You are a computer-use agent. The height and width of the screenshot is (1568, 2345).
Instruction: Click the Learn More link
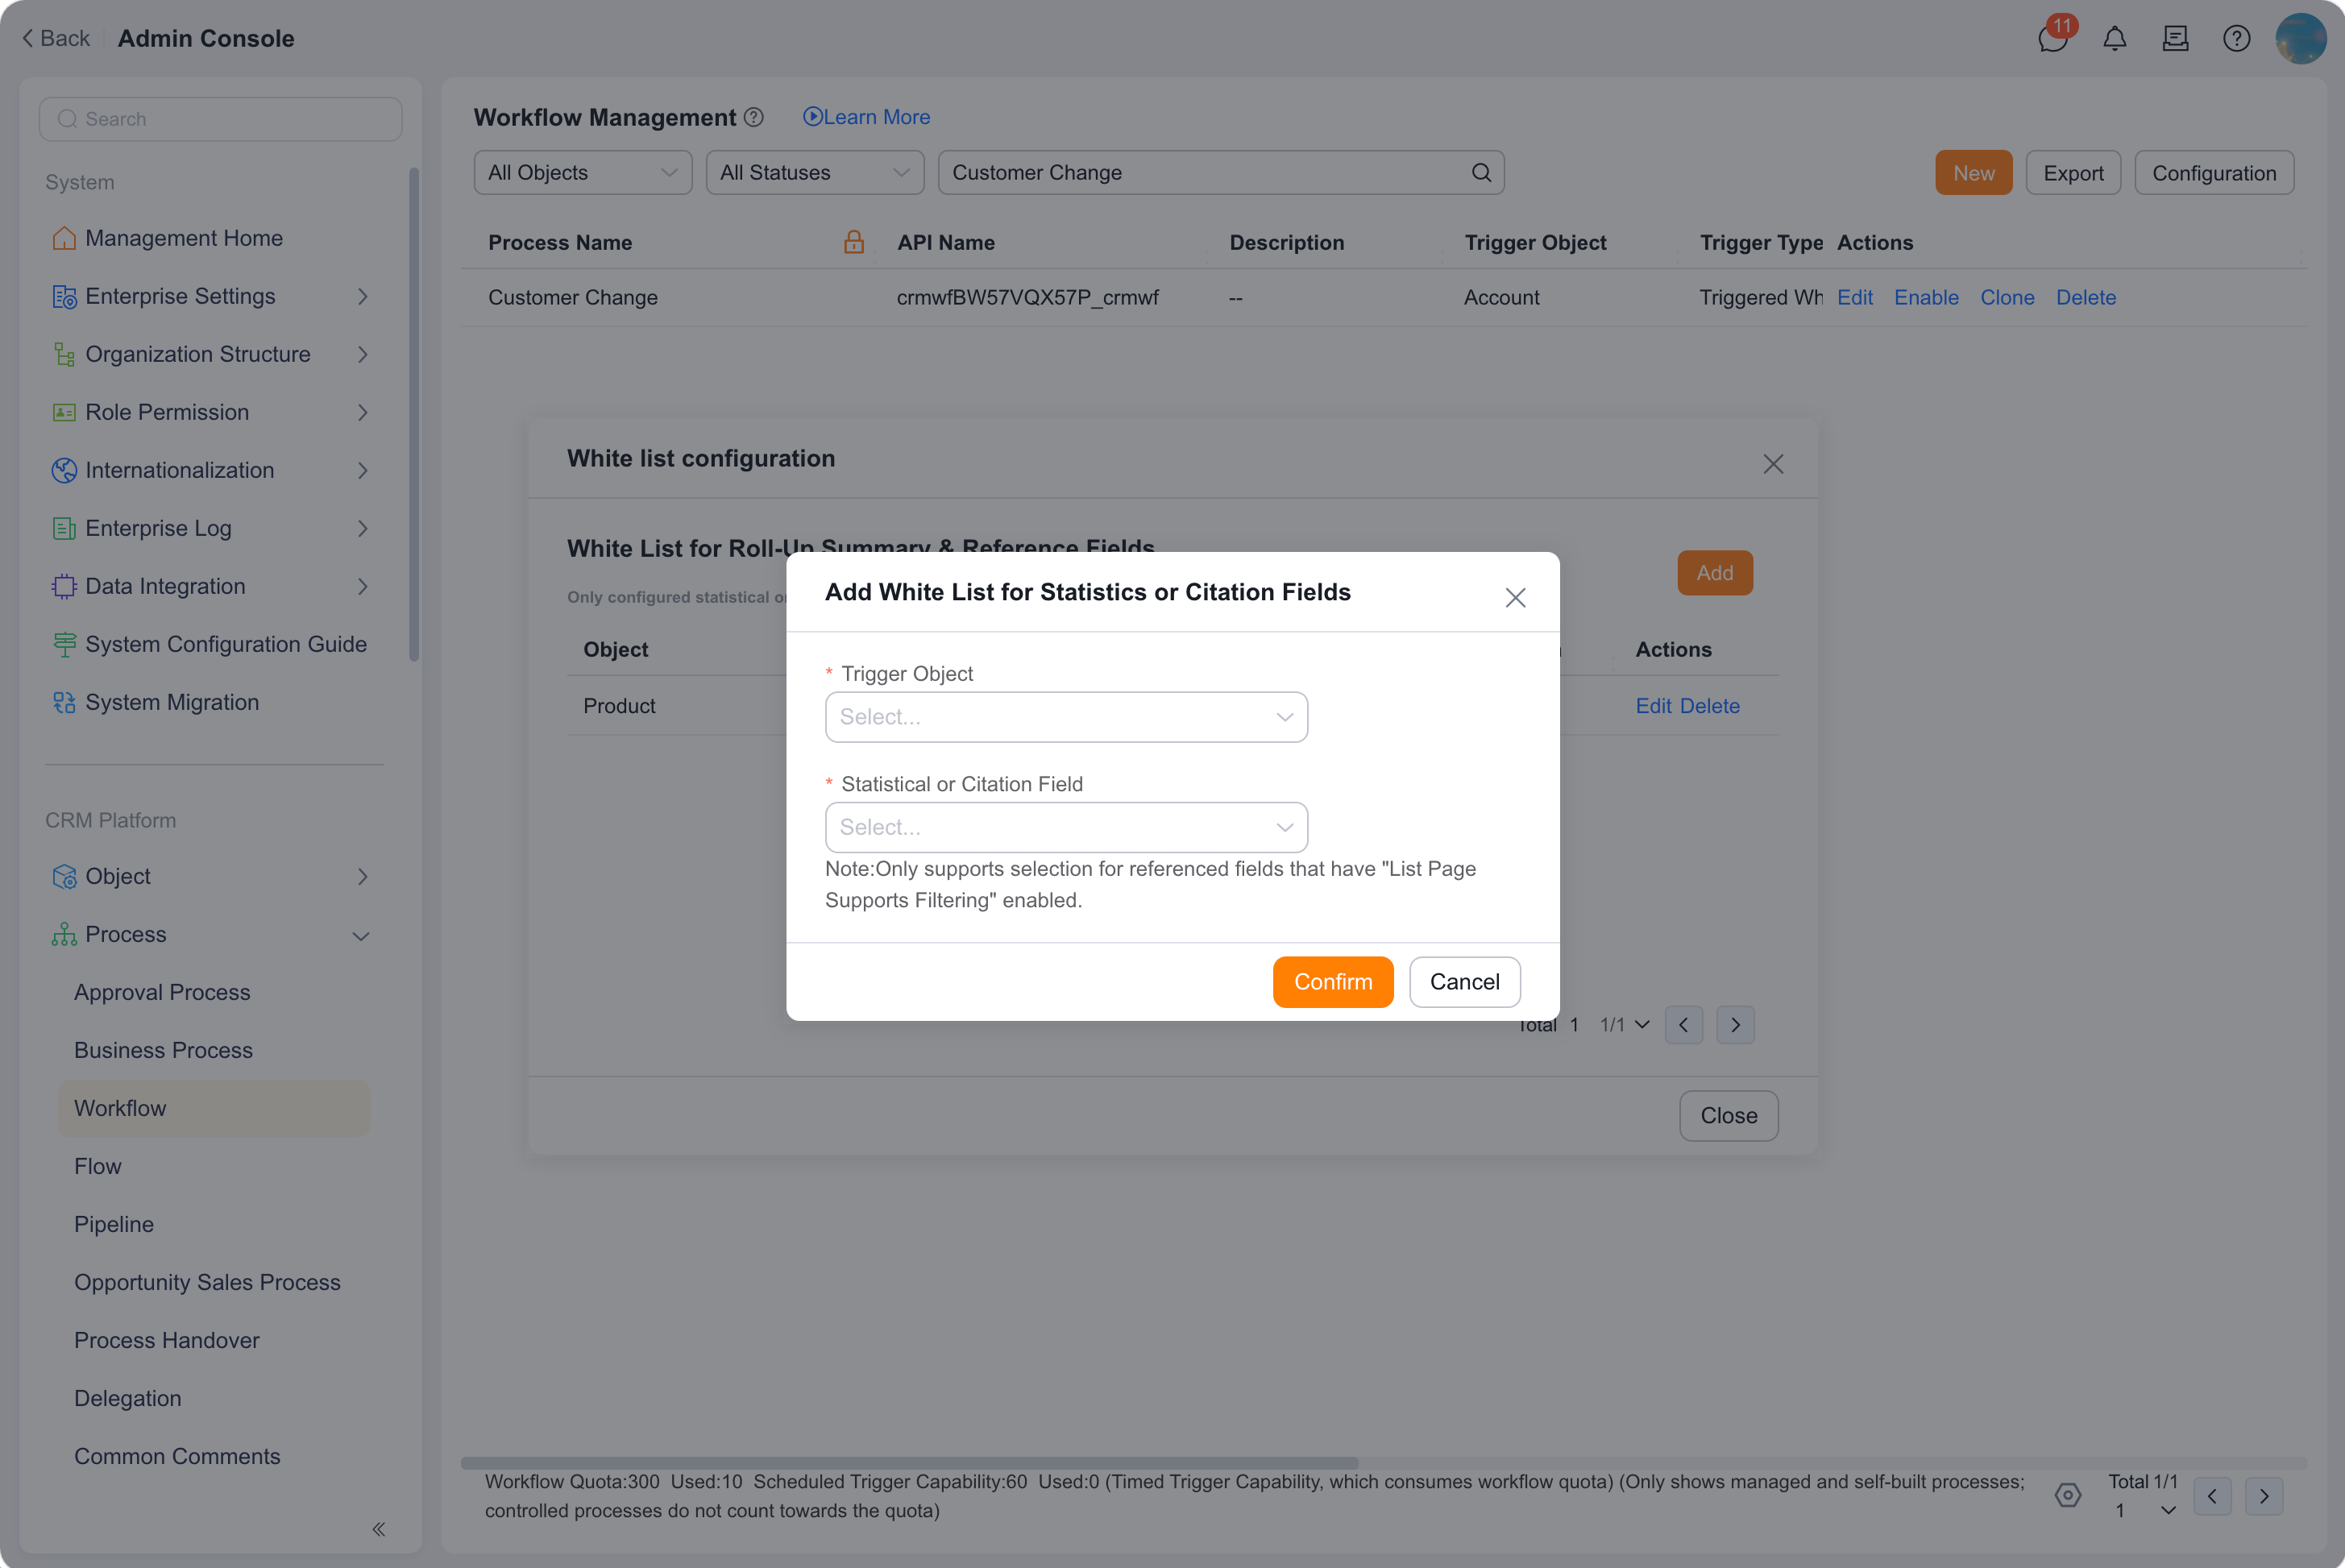[866, 117]
